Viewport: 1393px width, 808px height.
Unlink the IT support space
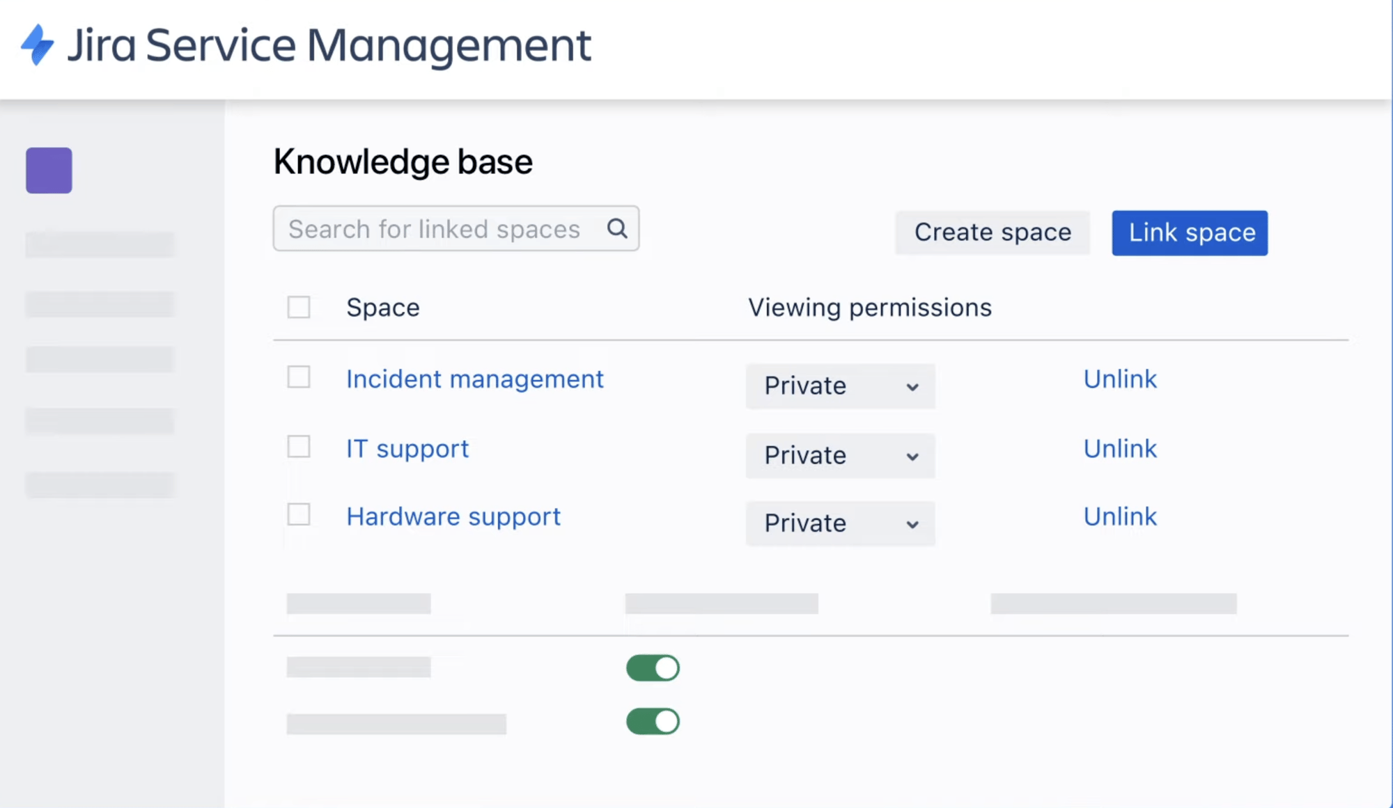point(1120,449)
